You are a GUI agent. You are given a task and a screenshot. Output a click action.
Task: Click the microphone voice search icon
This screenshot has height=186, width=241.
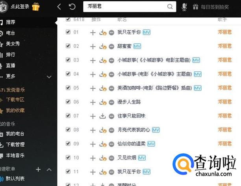184,7
